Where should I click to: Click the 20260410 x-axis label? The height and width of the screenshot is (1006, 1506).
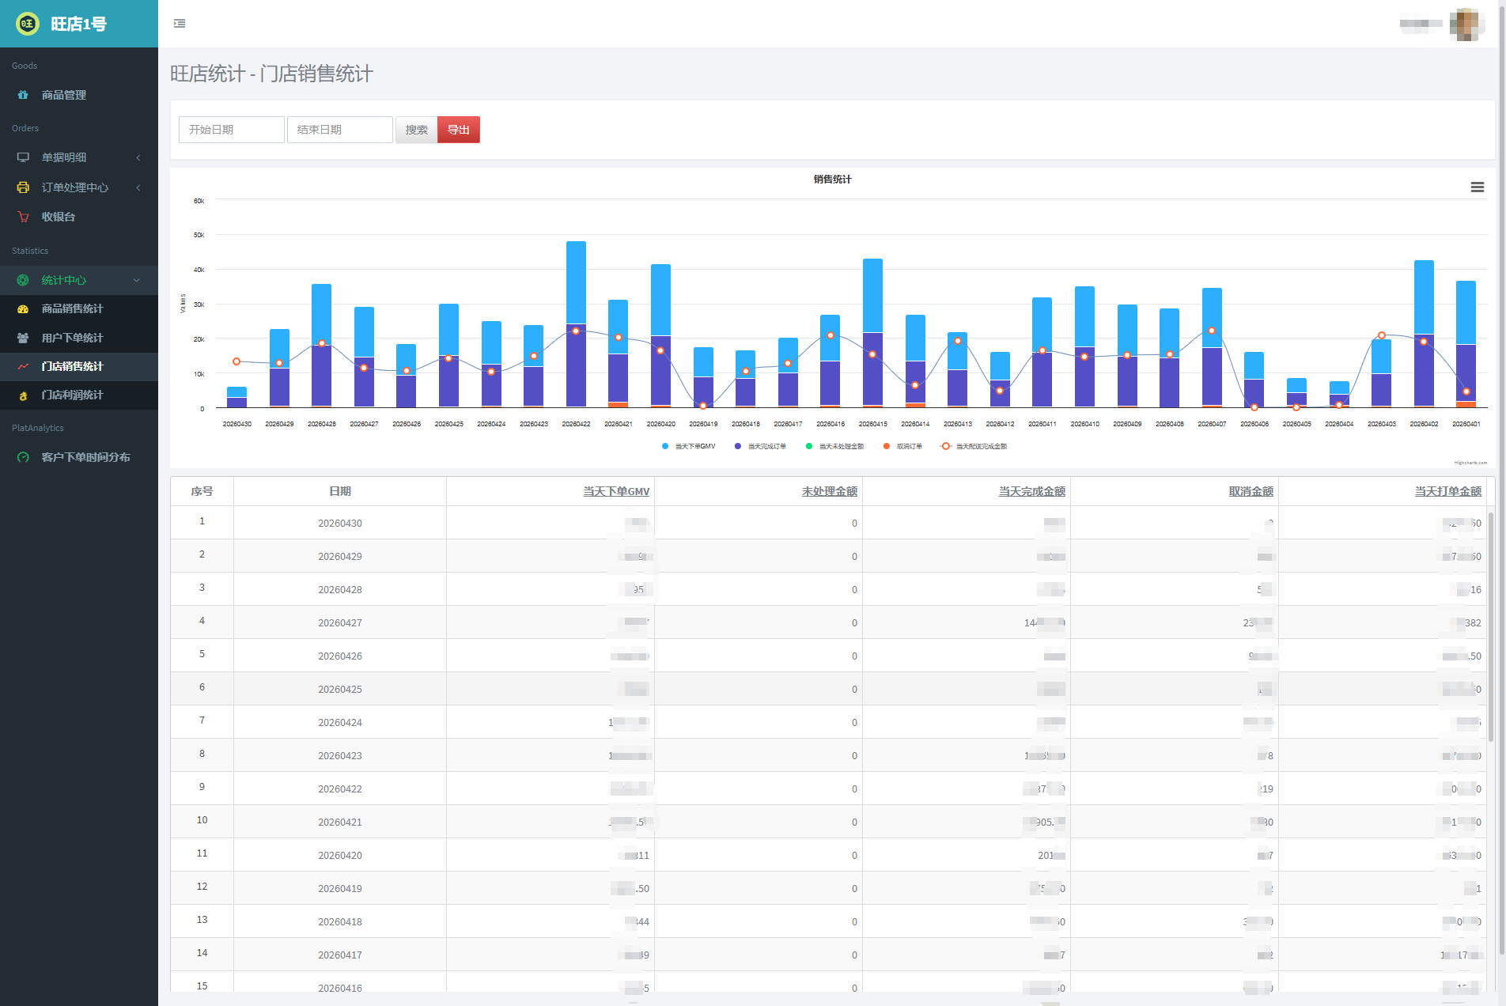(x=1085, y=424)
